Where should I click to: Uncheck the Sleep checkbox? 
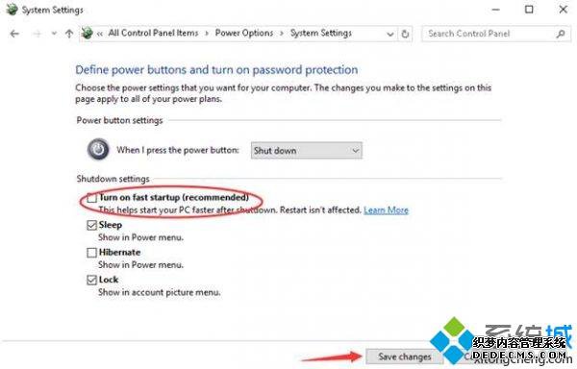click(92, 225)
